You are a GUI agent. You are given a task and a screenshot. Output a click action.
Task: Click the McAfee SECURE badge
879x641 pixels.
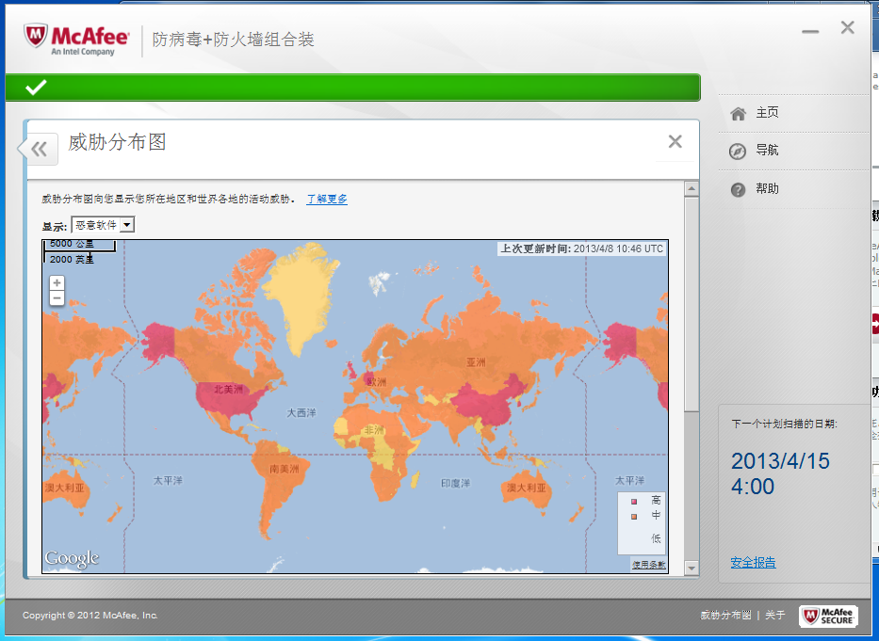828,616
